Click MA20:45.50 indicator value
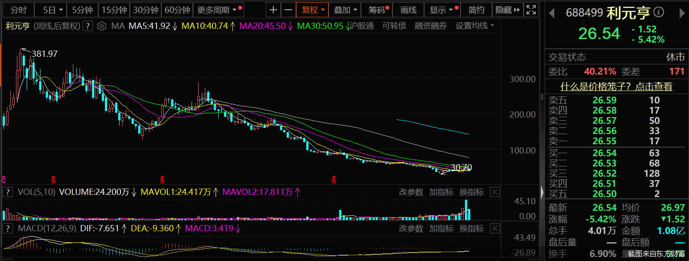The height and width of the screenshot is (261, 689). 262,26
